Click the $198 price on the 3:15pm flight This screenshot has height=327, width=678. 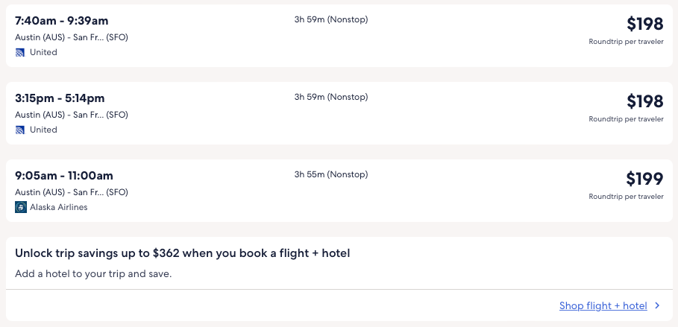point(644,101)
